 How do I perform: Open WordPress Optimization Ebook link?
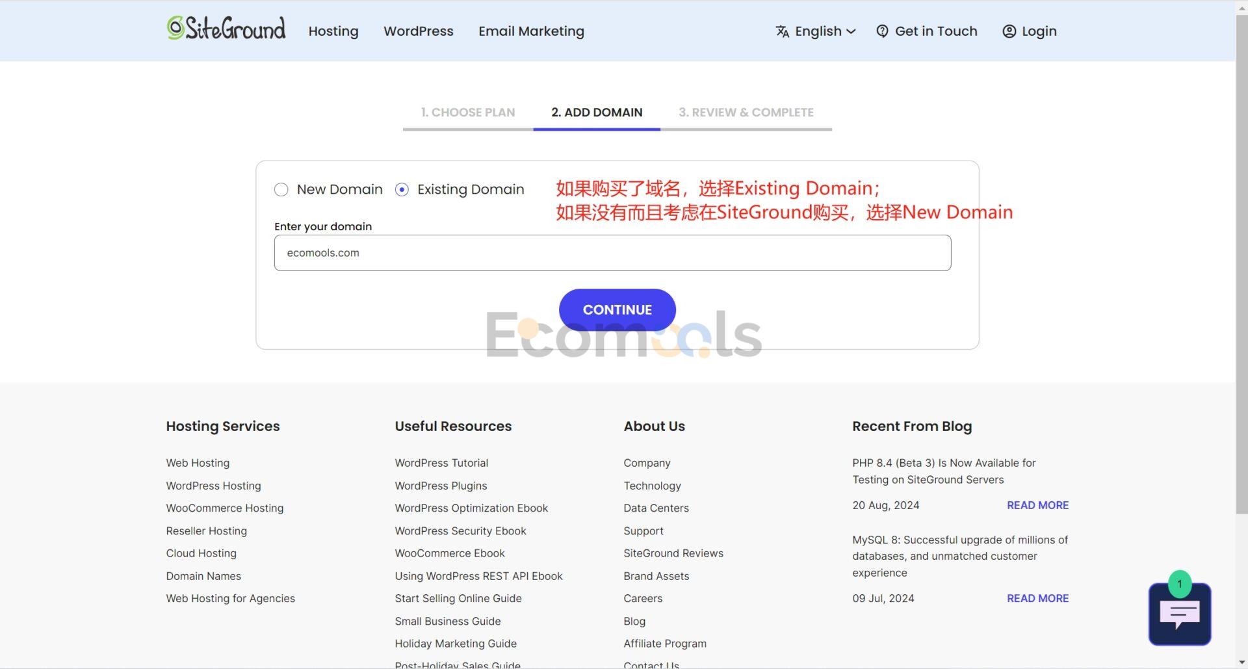pos(471,508)
